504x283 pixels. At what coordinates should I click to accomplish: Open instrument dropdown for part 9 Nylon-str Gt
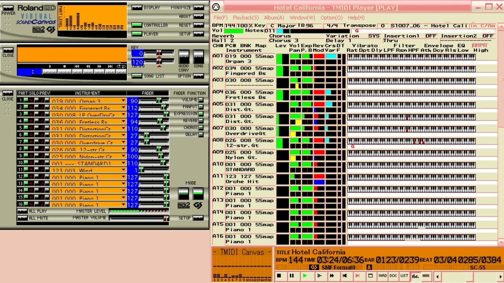click(x=123, y=156)
